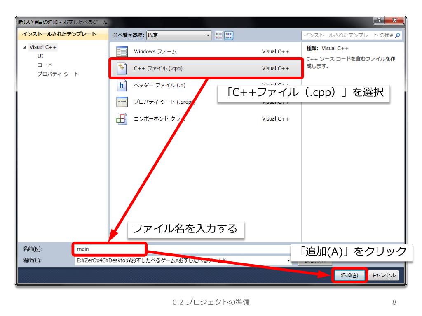Viewport: 422px width, 316px height.
Task: Click the C++ ファイル (.cpp) file icon
Action: [122, 68]
